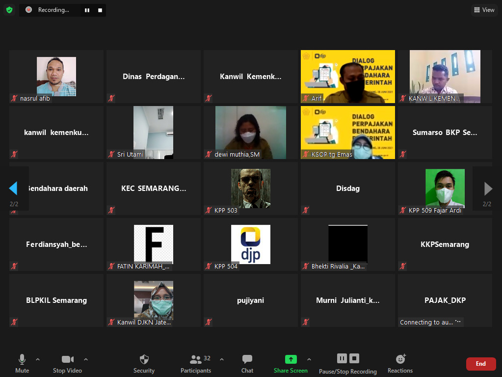Click the green encryption shield icon

point(9,10)
